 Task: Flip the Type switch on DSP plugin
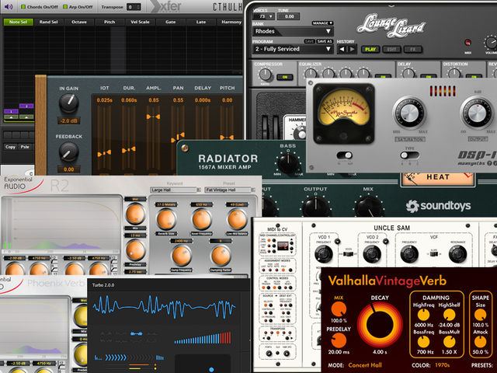[409, 155]
